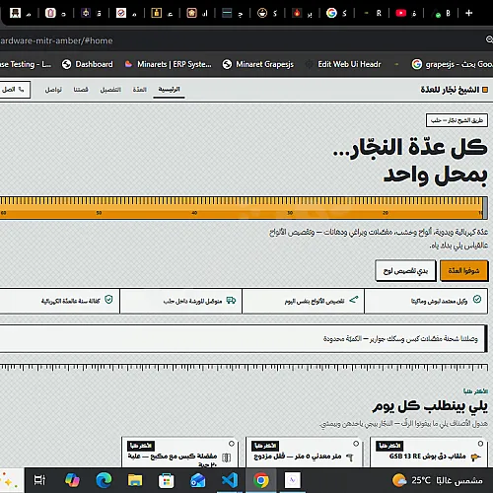
Task: Open the 25°C weather widget
Action: (x=437, y=480)
